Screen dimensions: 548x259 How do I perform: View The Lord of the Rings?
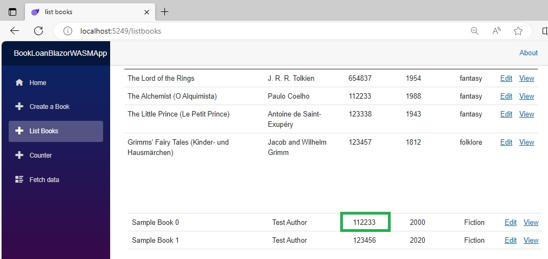tap(527, 78)
